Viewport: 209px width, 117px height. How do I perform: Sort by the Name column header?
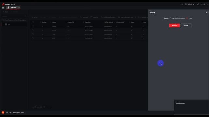(x=54, y=22)
